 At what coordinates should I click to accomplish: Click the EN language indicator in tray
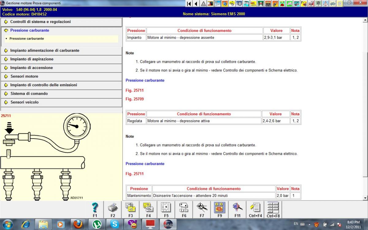tap(296, 224)
